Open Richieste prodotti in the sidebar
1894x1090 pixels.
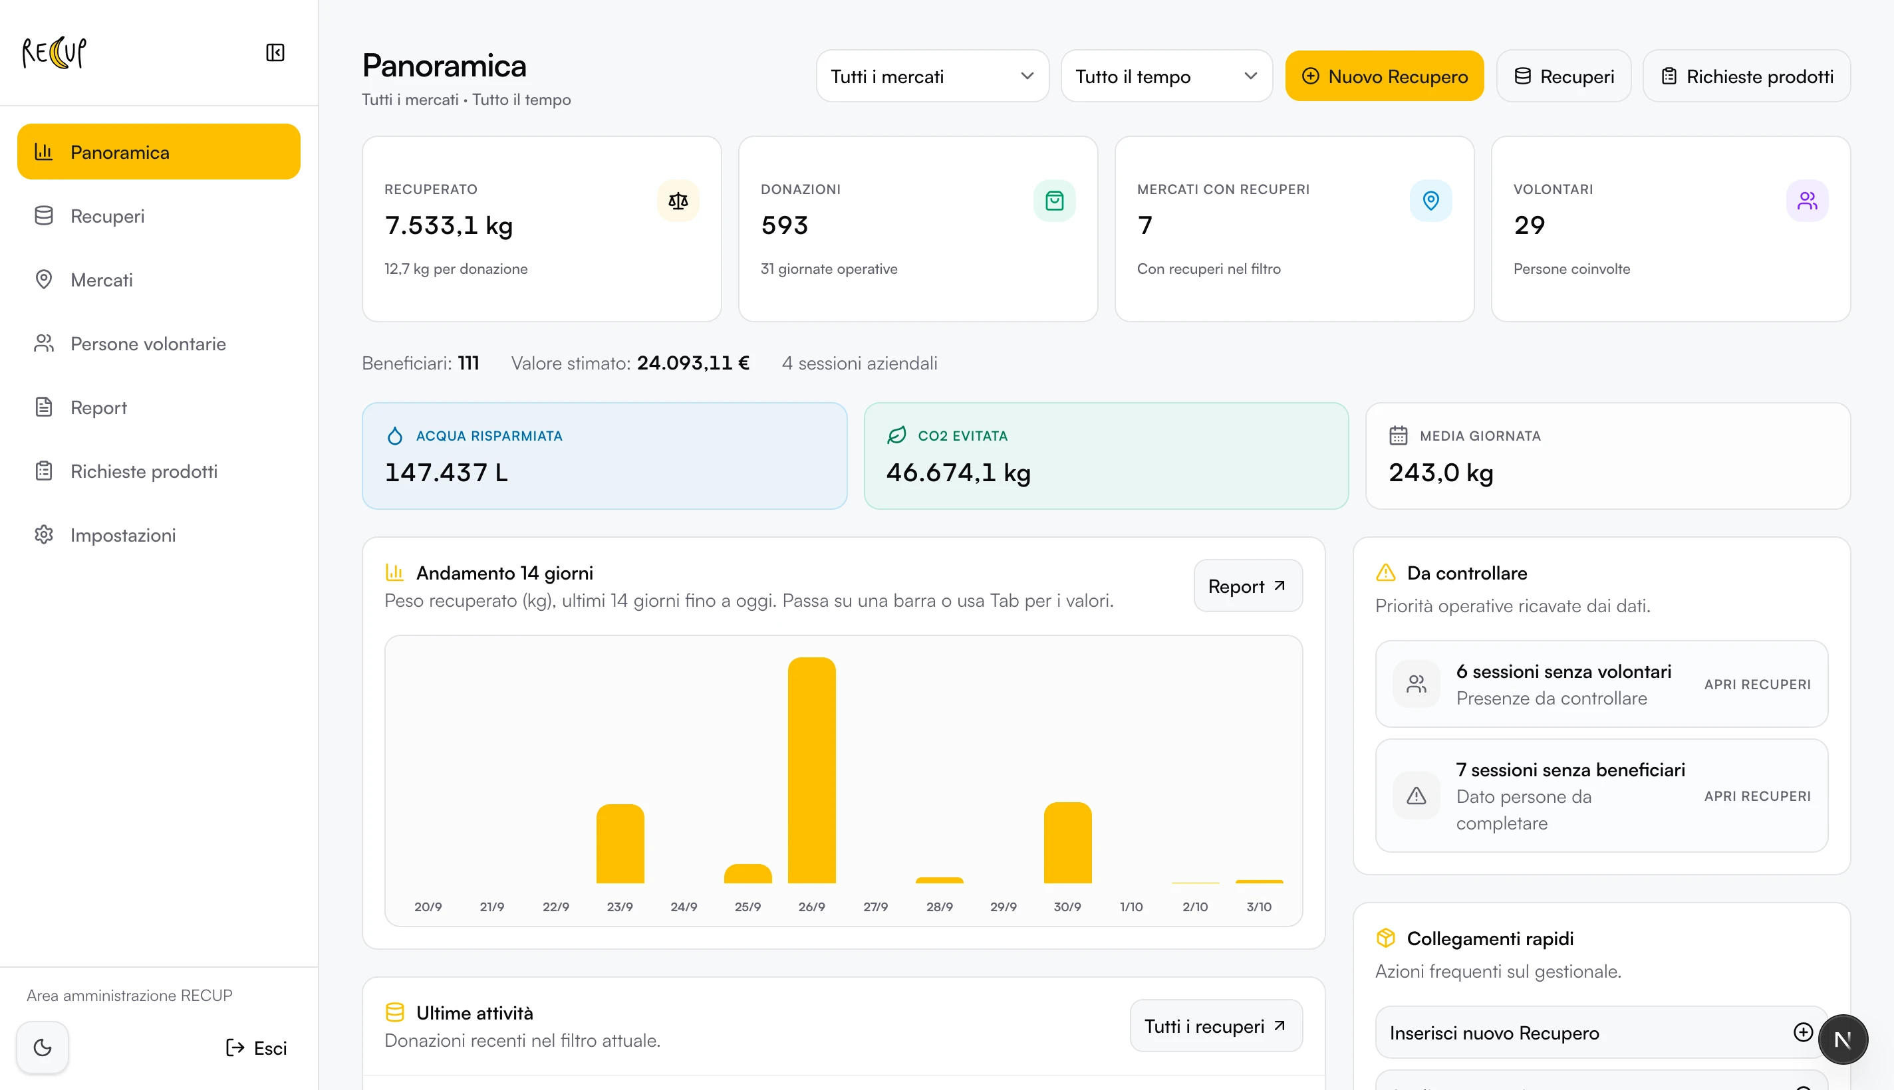pos(159,471)
